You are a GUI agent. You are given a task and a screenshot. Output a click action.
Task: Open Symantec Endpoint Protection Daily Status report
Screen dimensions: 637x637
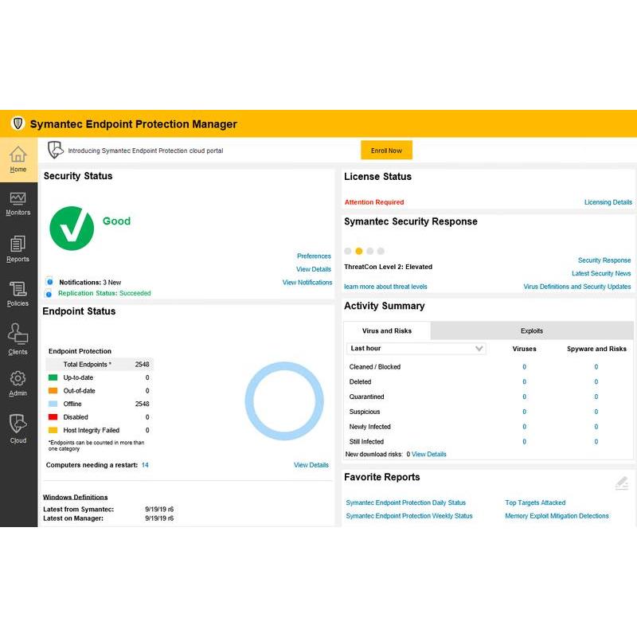[x=405, y=502]
